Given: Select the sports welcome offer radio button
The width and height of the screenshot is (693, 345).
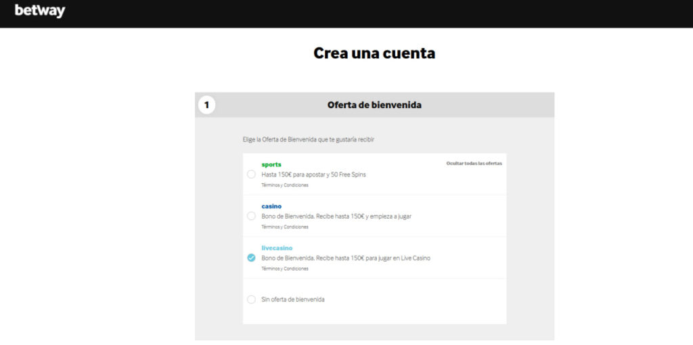Looking at the screenshot, I should (x=251, y=175).
